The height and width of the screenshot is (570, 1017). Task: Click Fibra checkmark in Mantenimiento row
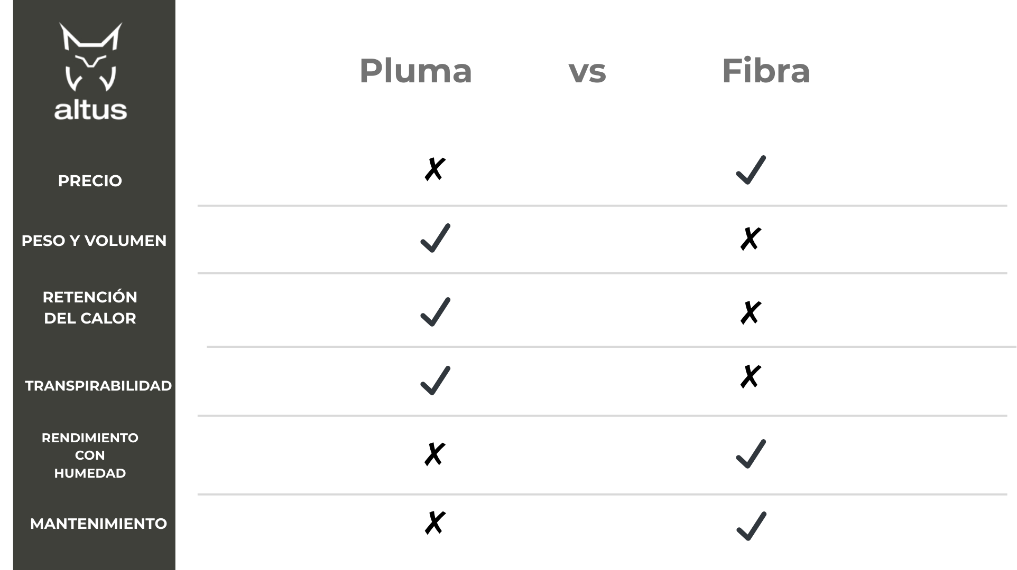[751, 526]
